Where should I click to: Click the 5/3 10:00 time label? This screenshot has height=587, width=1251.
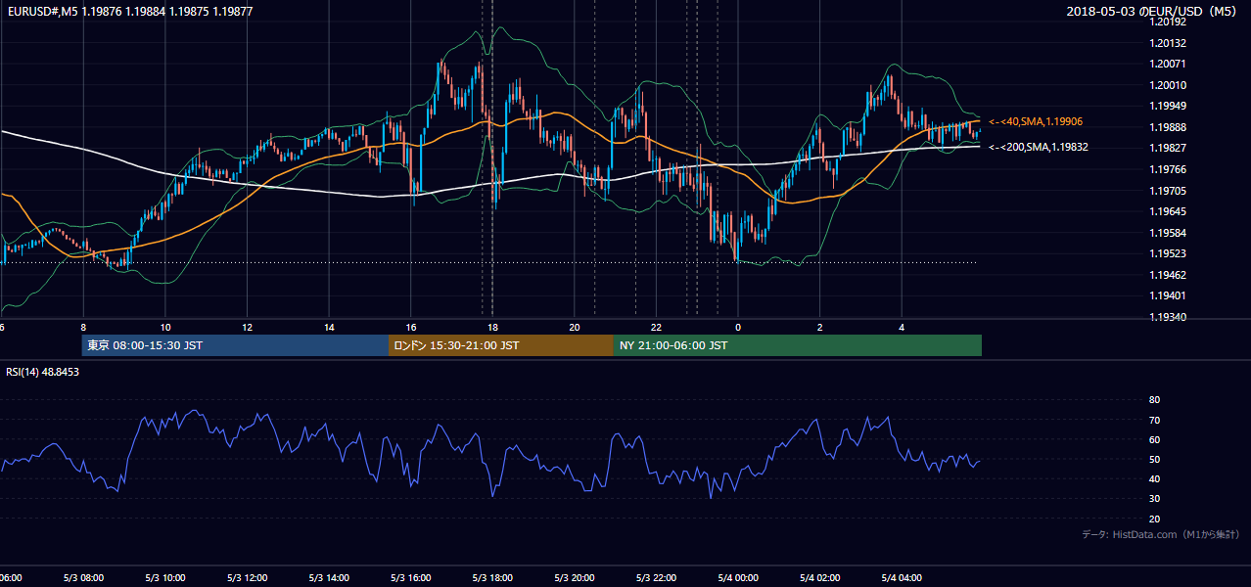[x=165, y=578]
